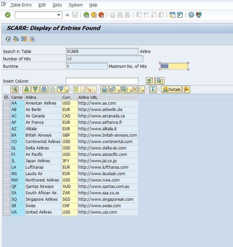Click the Details button
This screenshot has height=247, width=233.
tap(171, 89)
